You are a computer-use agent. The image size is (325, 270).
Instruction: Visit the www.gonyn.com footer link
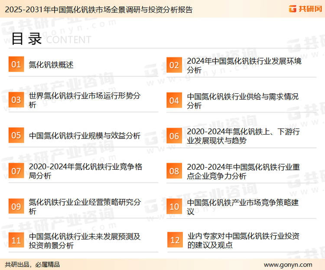pos(288,264)
